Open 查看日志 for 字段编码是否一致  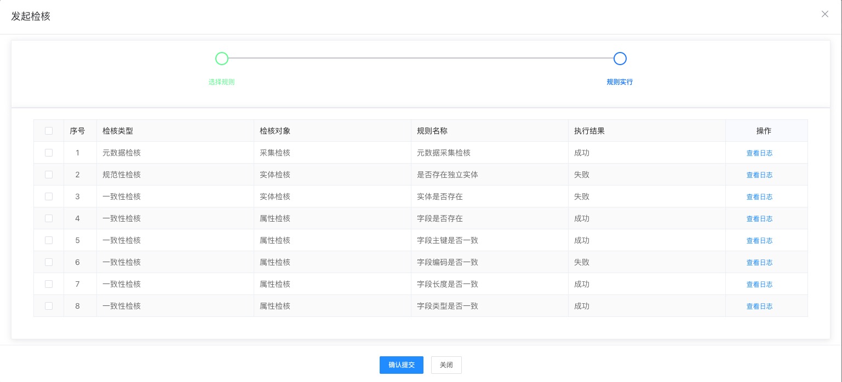click(x=759, y=262)
